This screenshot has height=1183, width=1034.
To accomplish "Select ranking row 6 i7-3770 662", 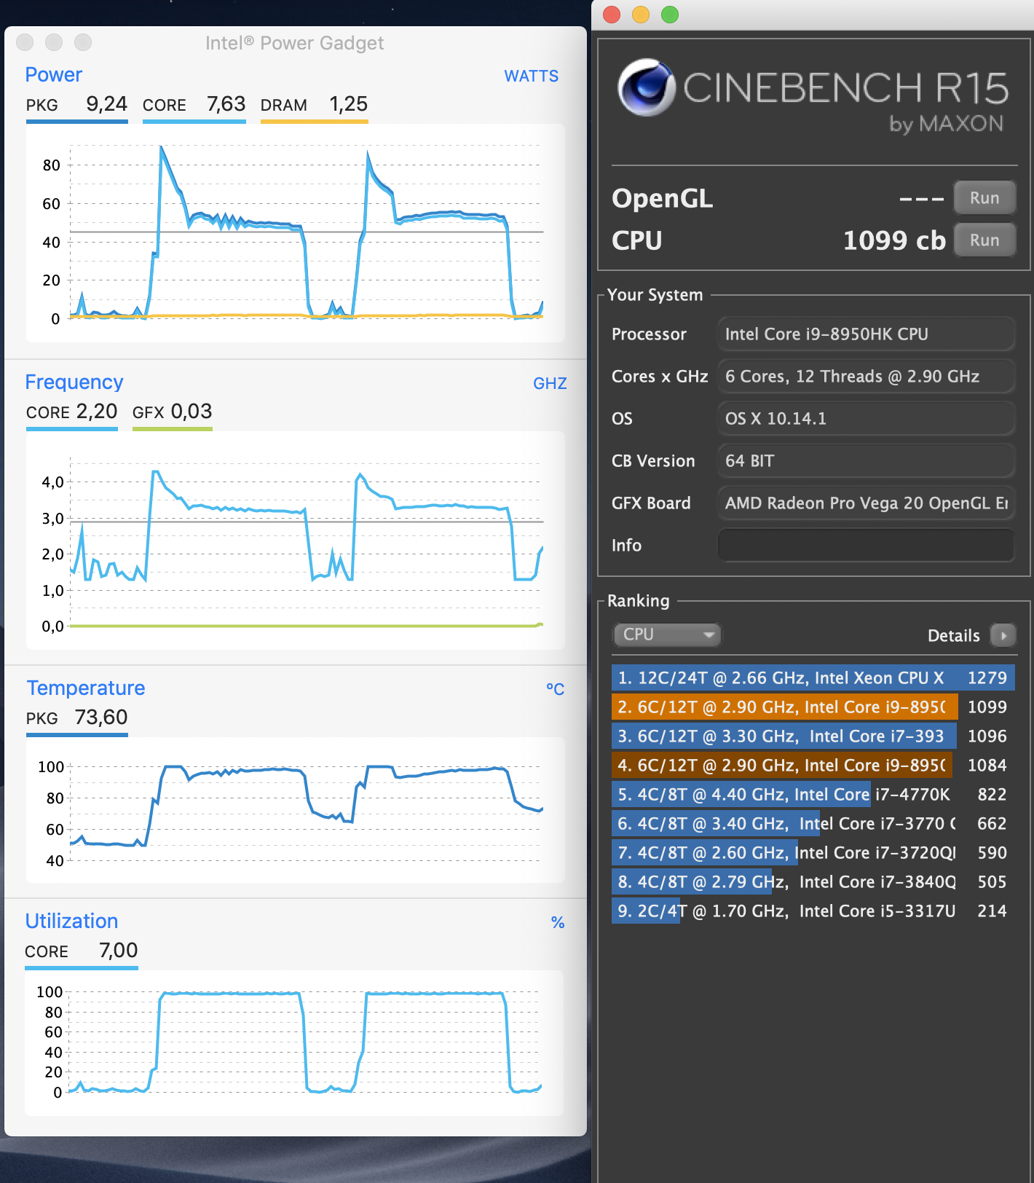I will 813,823.
